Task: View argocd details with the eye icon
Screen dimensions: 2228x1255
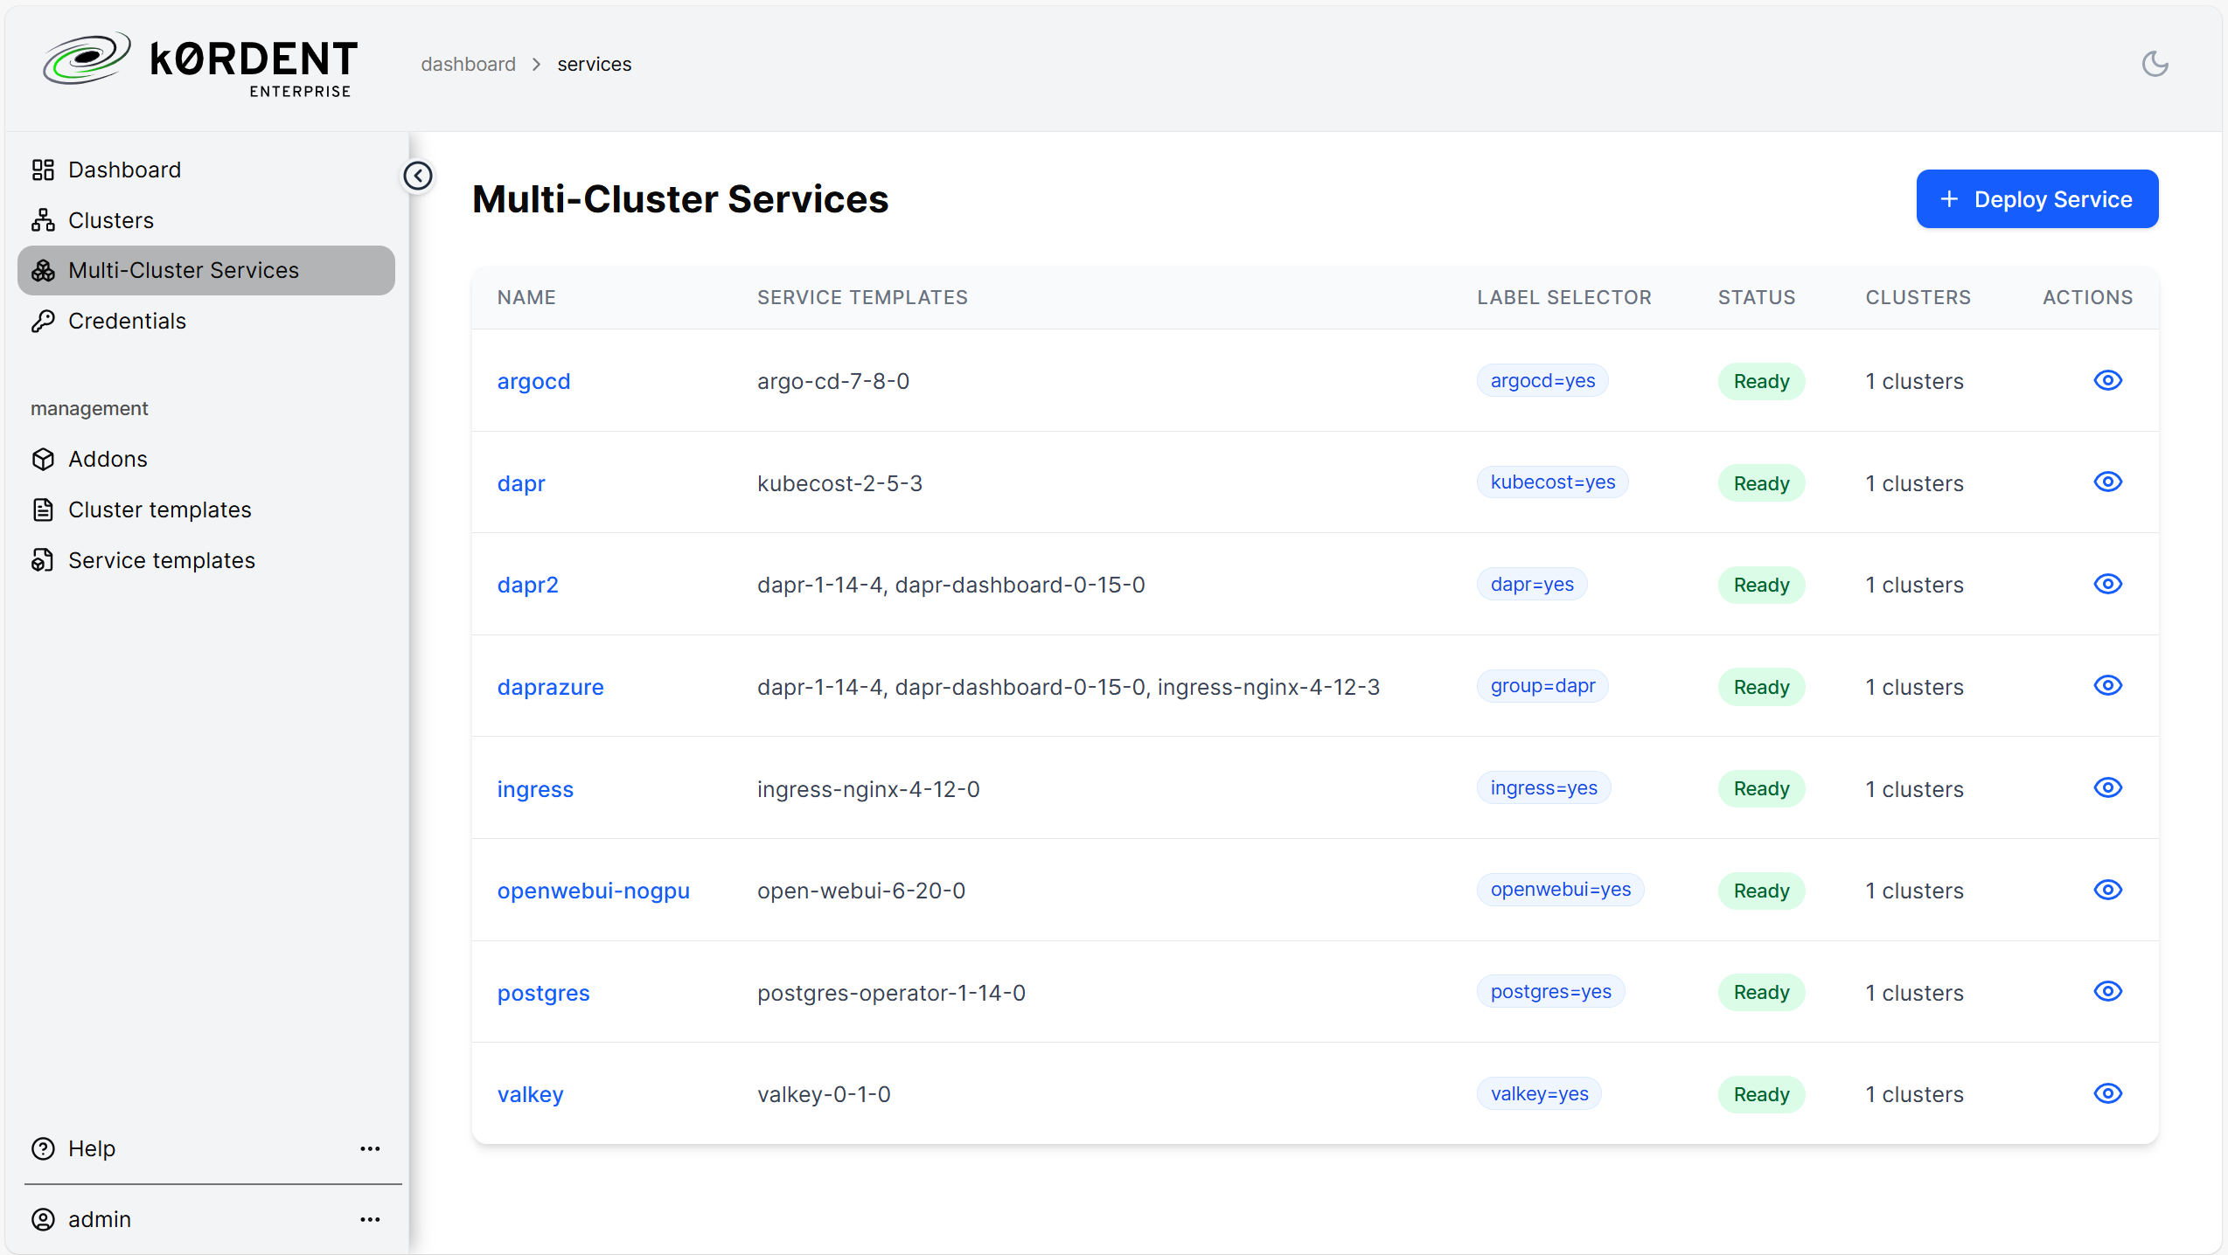Action: pyautogui.click(x=2107, y=380)
